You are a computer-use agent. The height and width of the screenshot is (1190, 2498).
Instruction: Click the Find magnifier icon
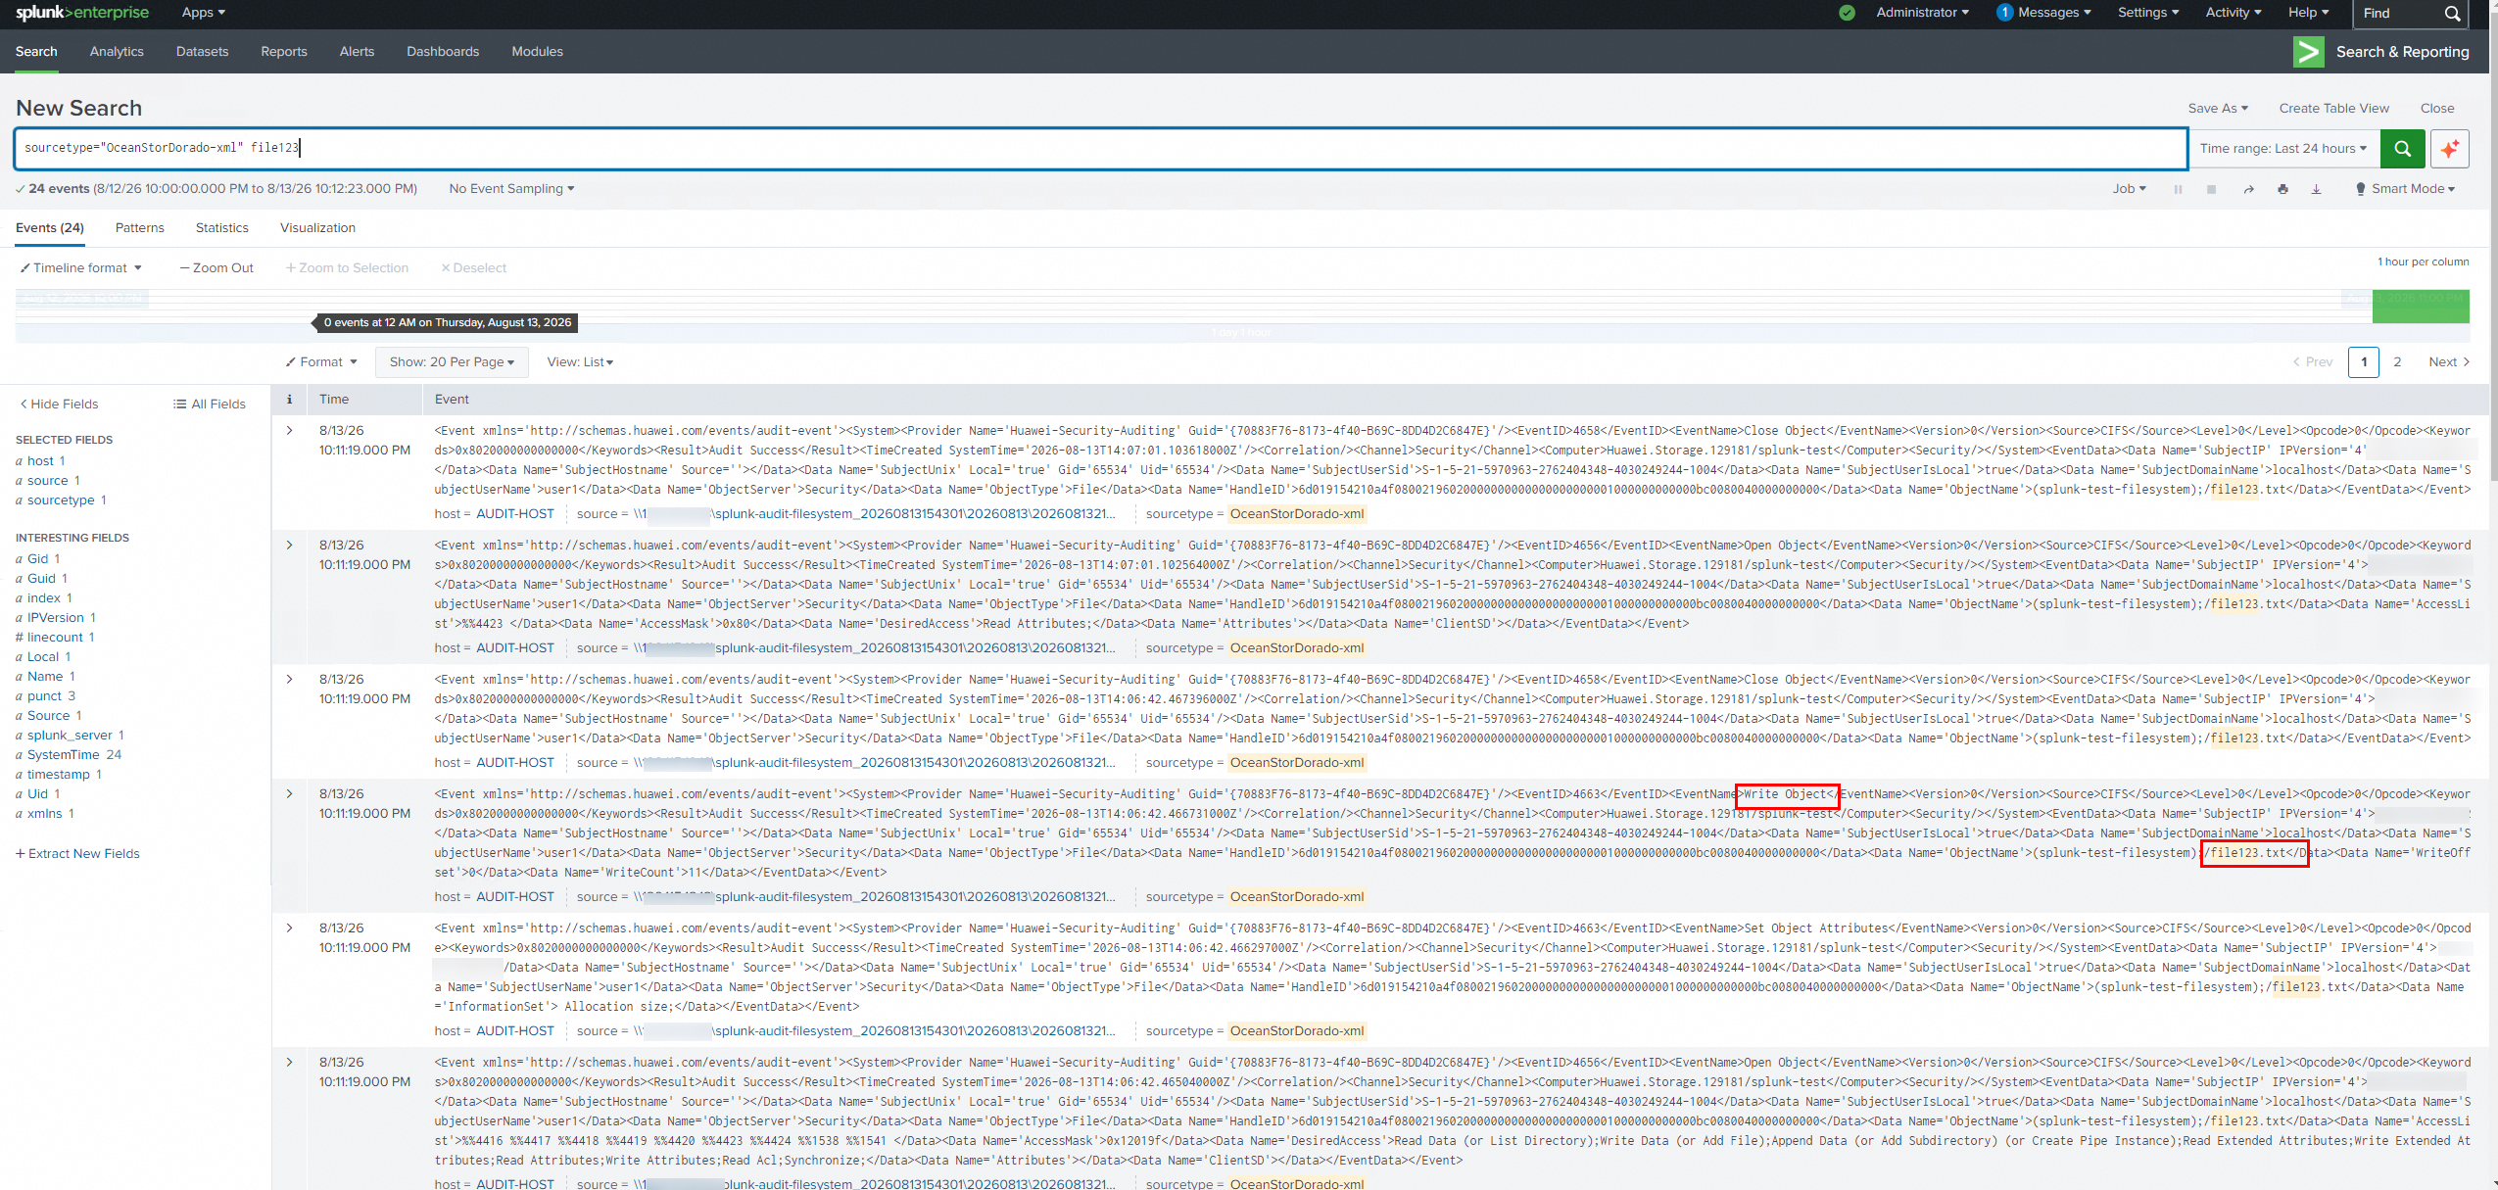tap(2452, 14)
